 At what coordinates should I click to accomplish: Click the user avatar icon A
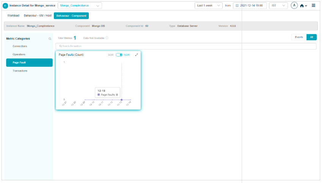[294, 6]
